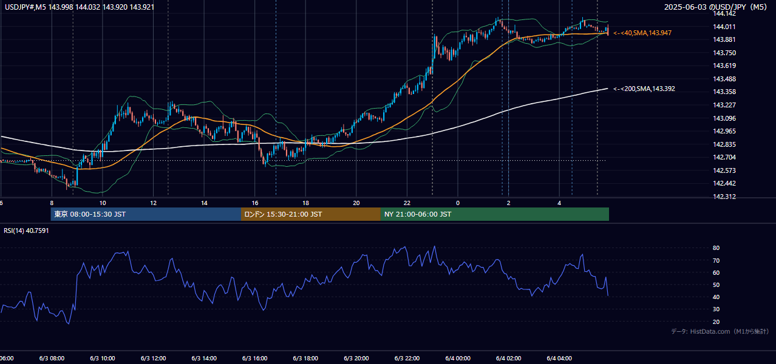The width and height of the screenshot is (776, 364).
Task: Click price axis value 144.142
Action: (724, 13)
